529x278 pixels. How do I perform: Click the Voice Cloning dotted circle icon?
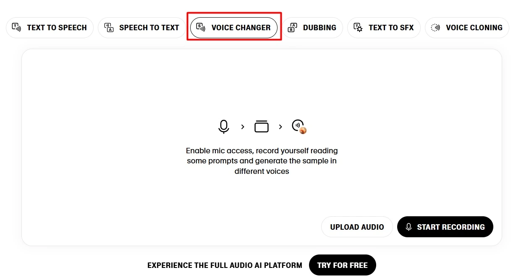(435, 28)
